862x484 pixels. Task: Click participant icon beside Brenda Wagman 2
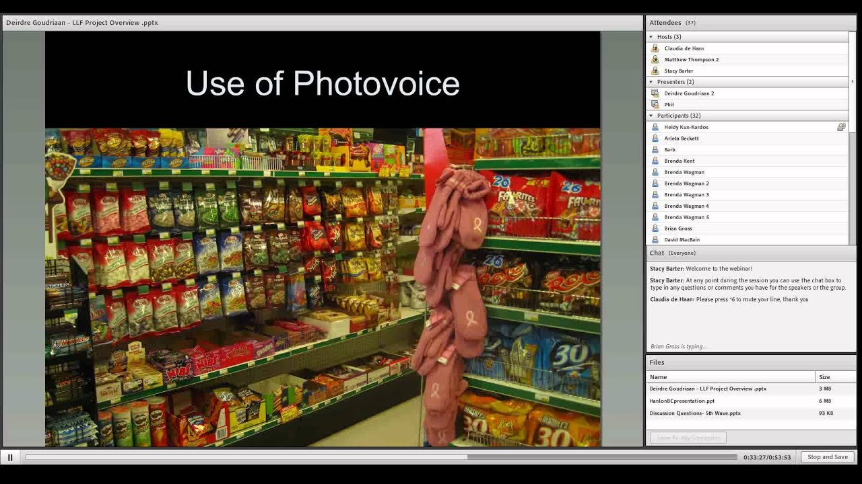tap(655, 184)
